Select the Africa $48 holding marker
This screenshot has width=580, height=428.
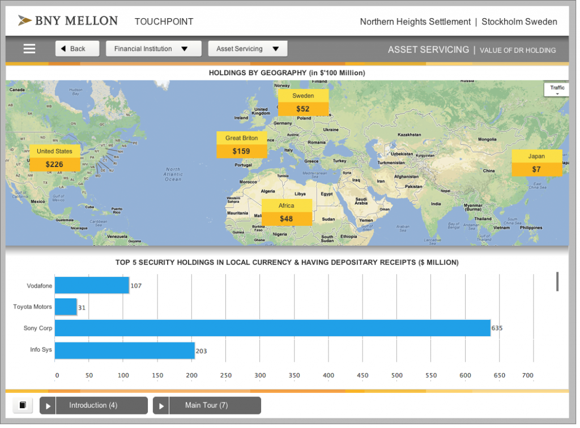pos(287,212)
